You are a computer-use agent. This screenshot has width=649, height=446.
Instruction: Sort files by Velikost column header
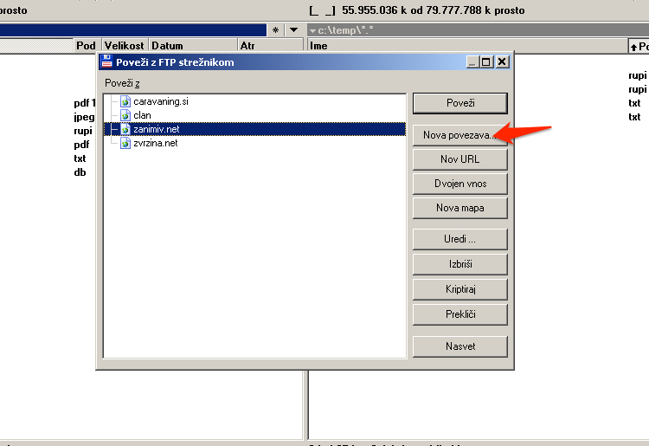coord(125,46)
